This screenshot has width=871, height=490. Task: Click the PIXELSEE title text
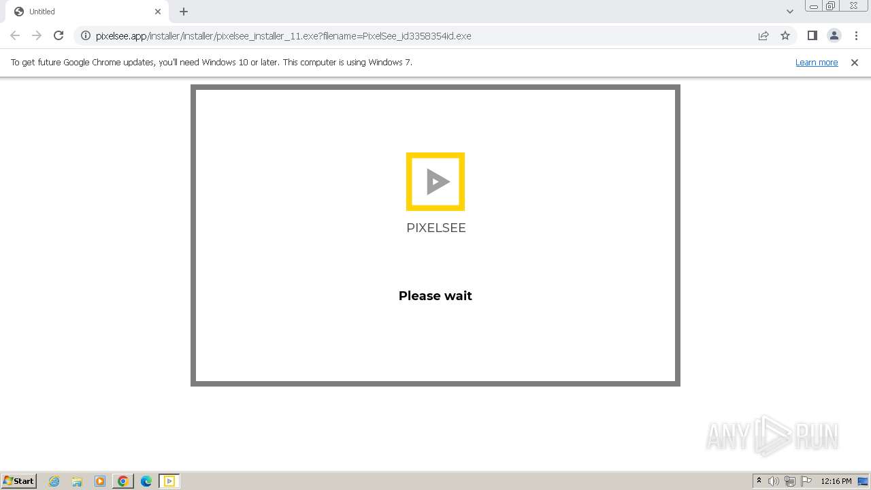(436, 228)
